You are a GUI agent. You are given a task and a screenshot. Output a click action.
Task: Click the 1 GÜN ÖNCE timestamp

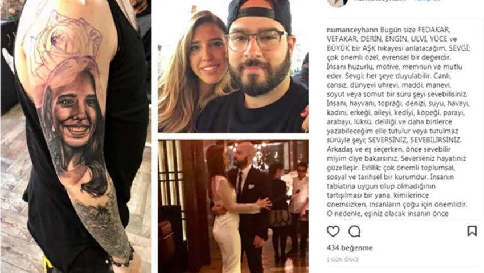coord(343,260)
